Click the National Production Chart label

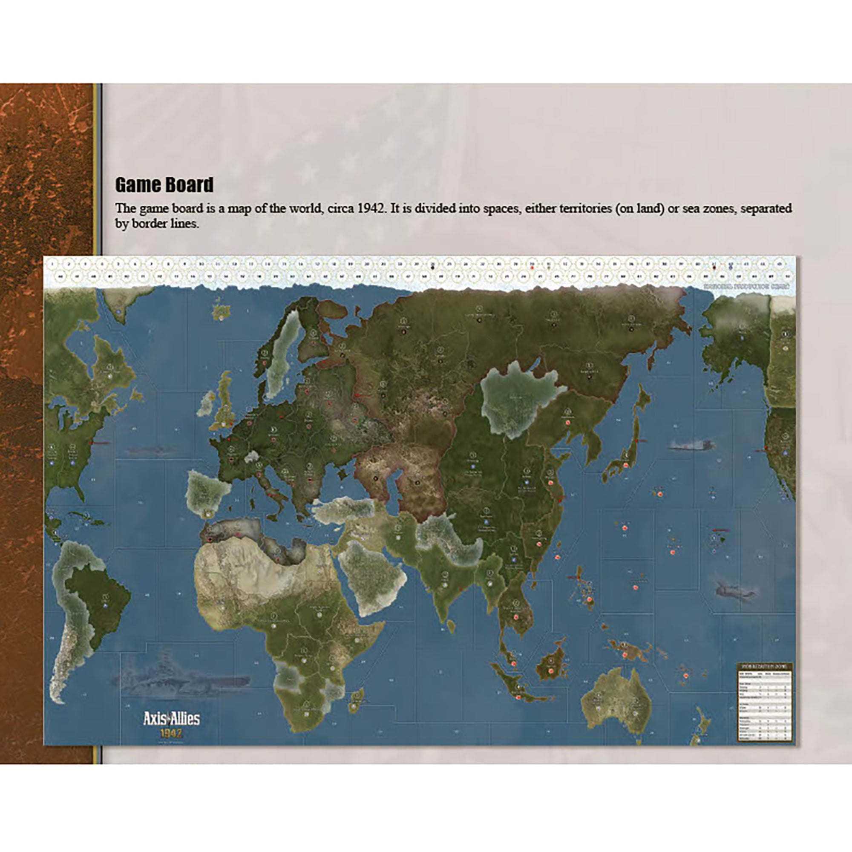click(746, 286)
